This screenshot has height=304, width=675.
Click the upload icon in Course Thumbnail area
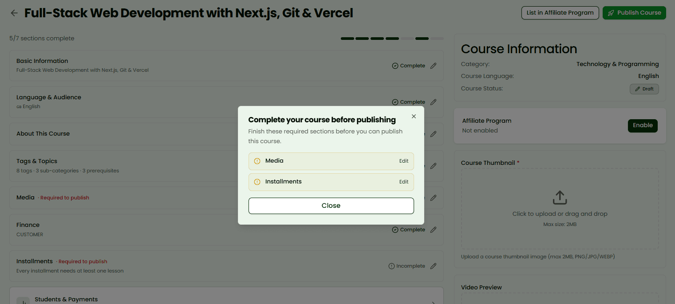560,198
